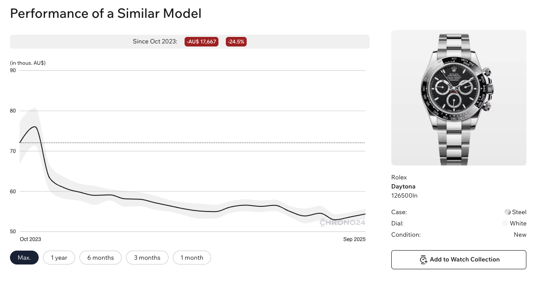Click the -24.5% percentage badge
Image resolution: width=542 pixels, height=281 pixels.
coord(236,42)
